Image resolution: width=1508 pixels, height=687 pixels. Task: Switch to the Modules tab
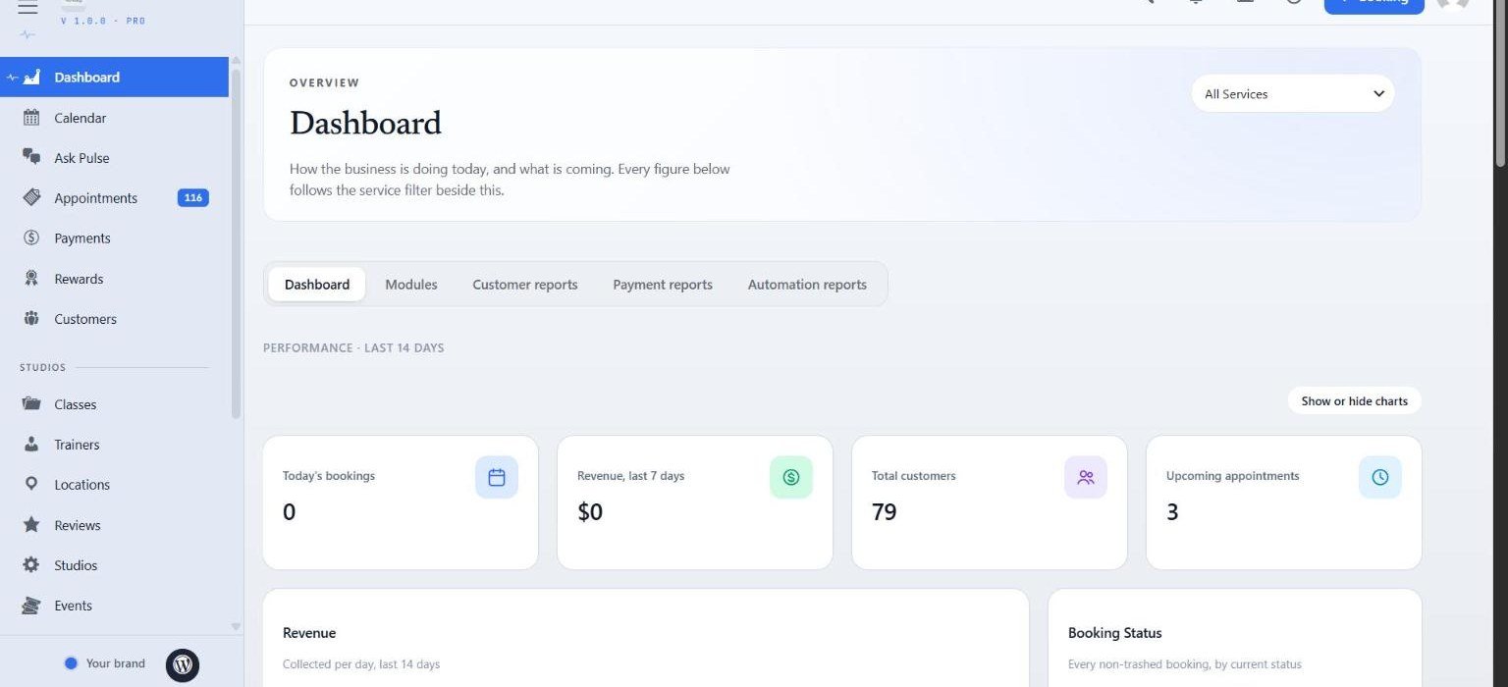411,285
